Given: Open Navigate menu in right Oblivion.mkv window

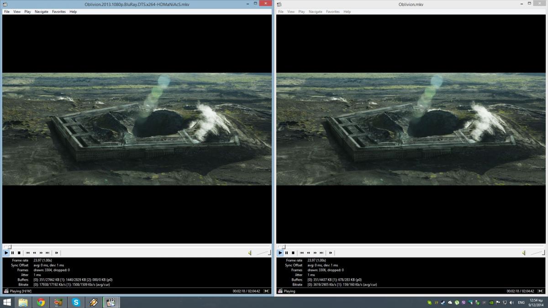Looking at the screenshot, I should coord(316,11).
